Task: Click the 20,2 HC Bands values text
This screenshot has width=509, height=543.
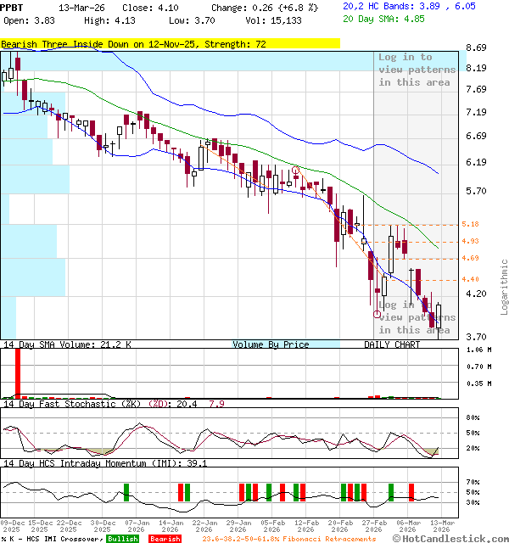Action: (409, 6)
